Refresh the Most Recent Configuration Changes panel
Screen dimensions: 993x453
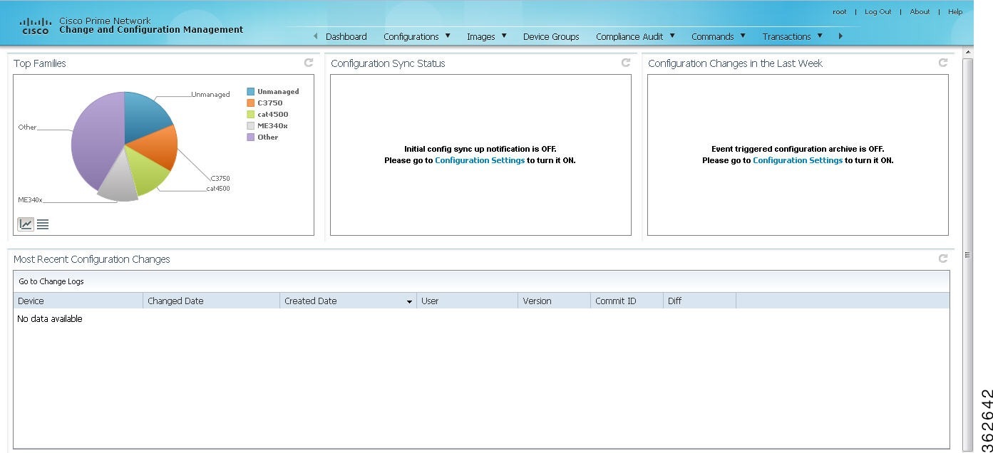(943, 259)
